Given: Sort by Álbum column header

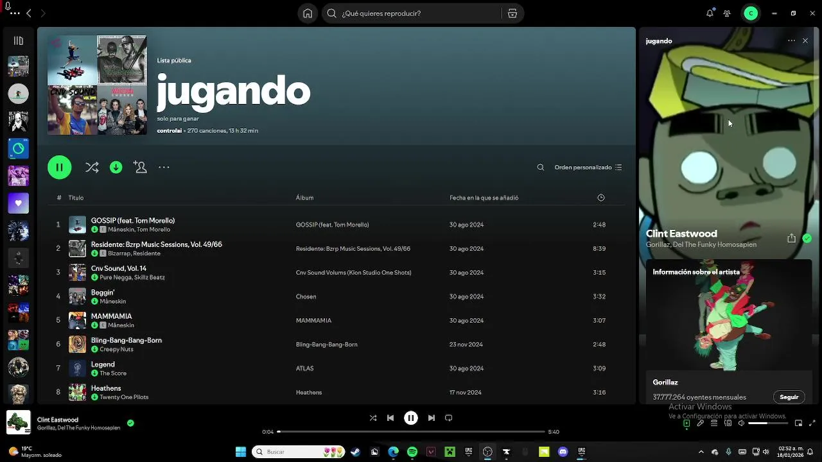Looking at the screenshot, I should [304, 198].
